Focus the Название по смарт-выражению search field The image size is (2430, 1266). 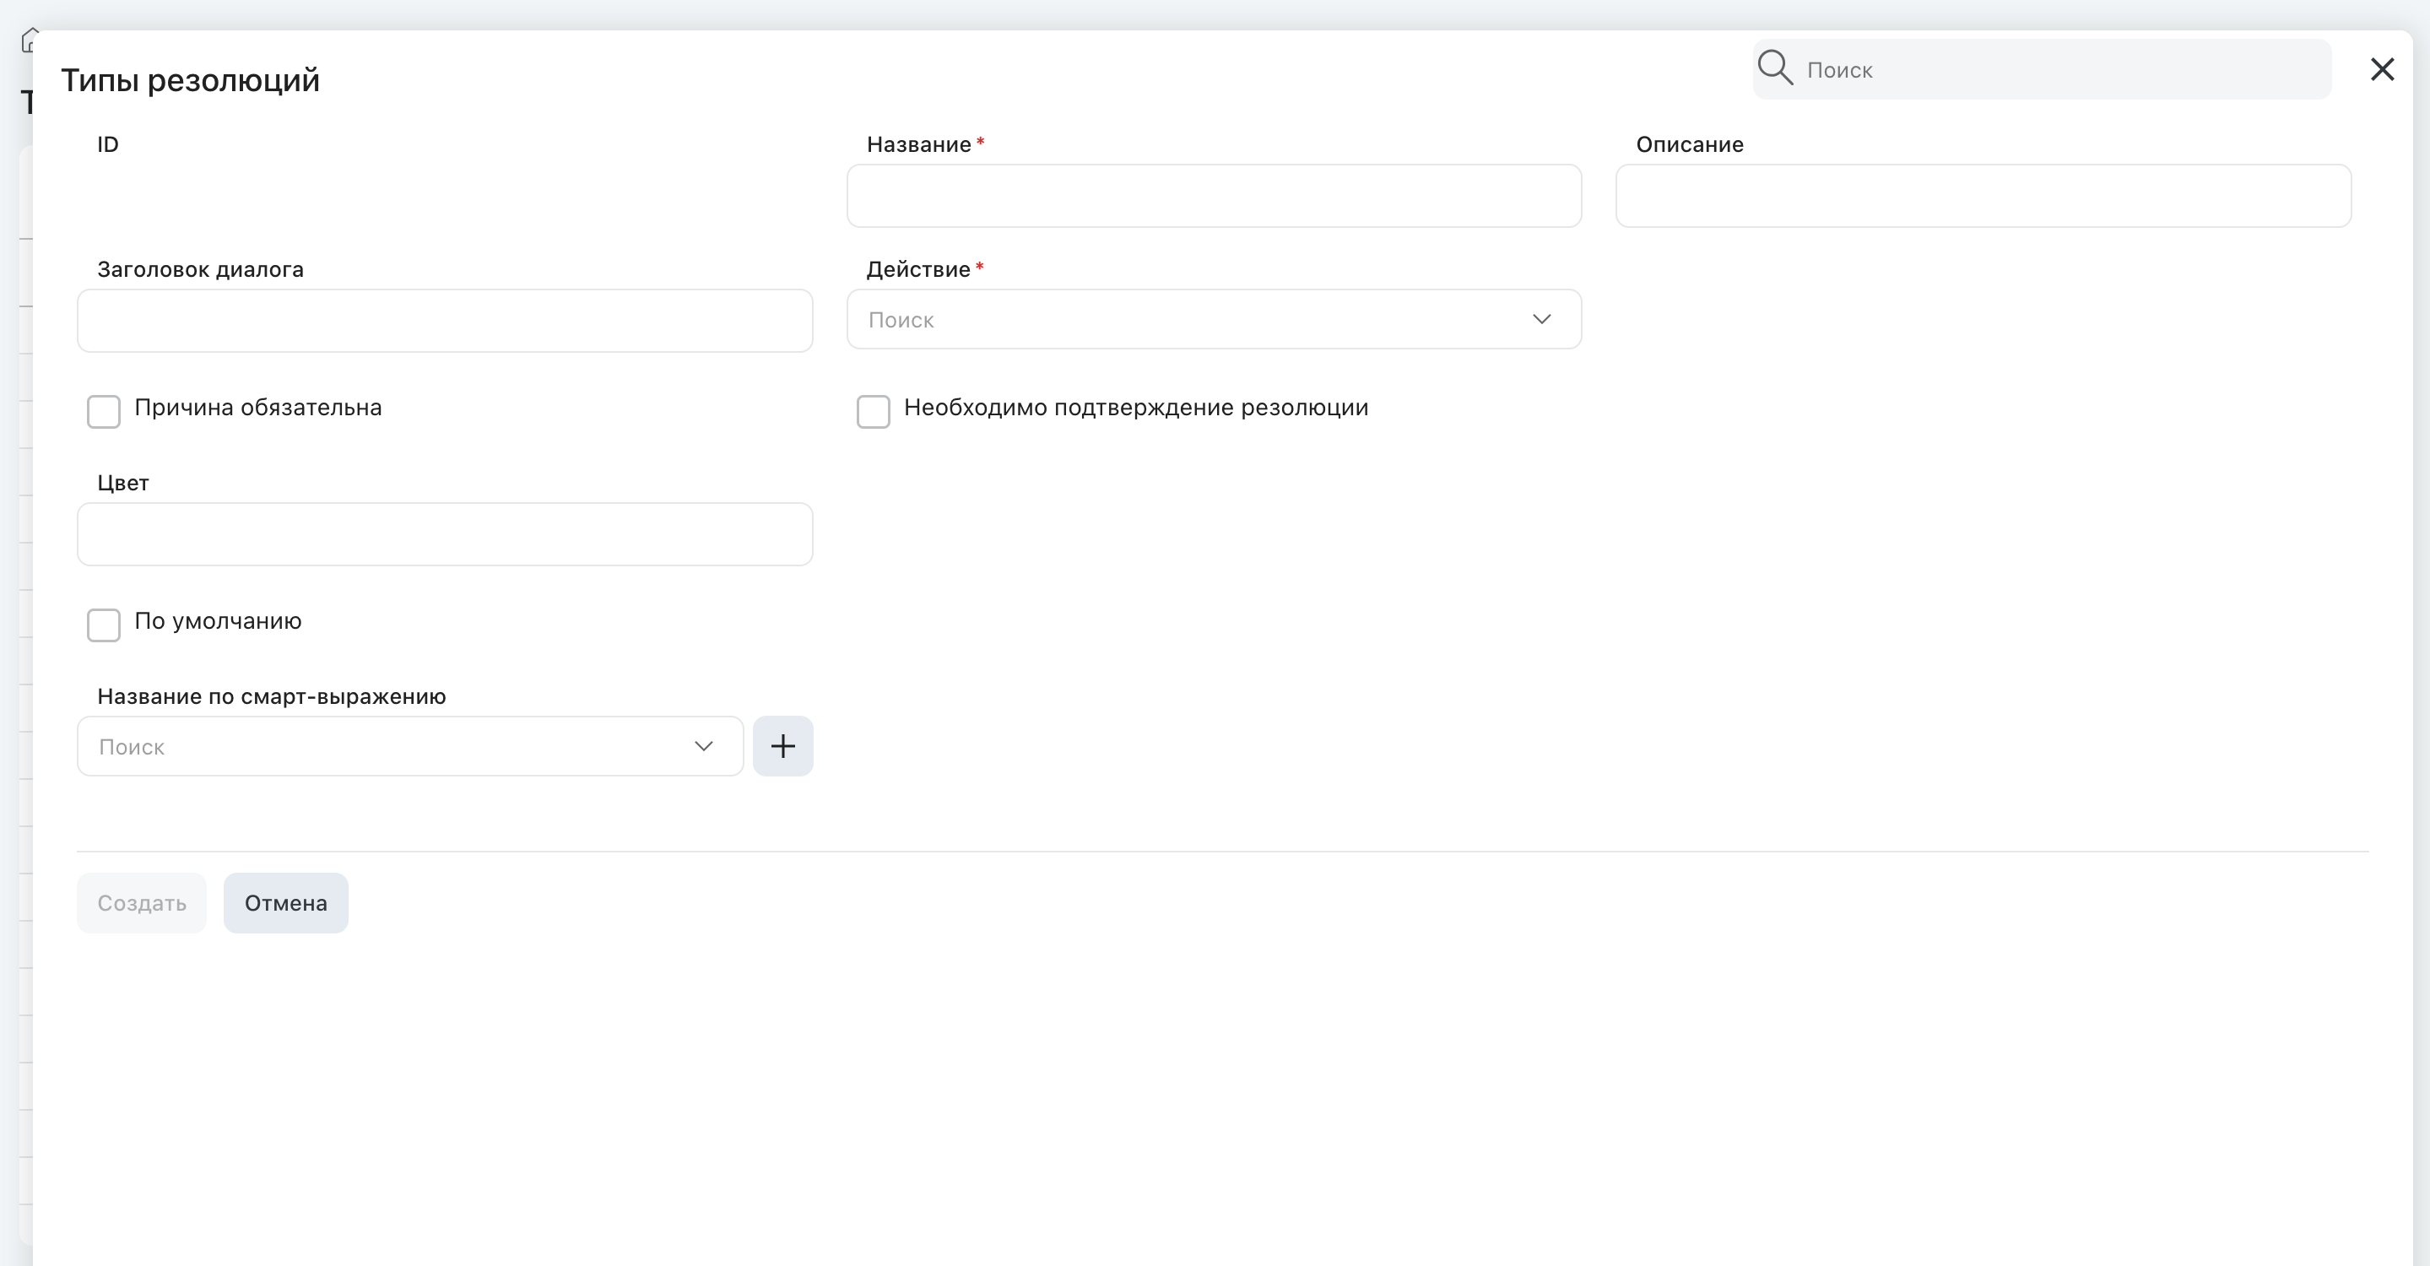[410, 746]
